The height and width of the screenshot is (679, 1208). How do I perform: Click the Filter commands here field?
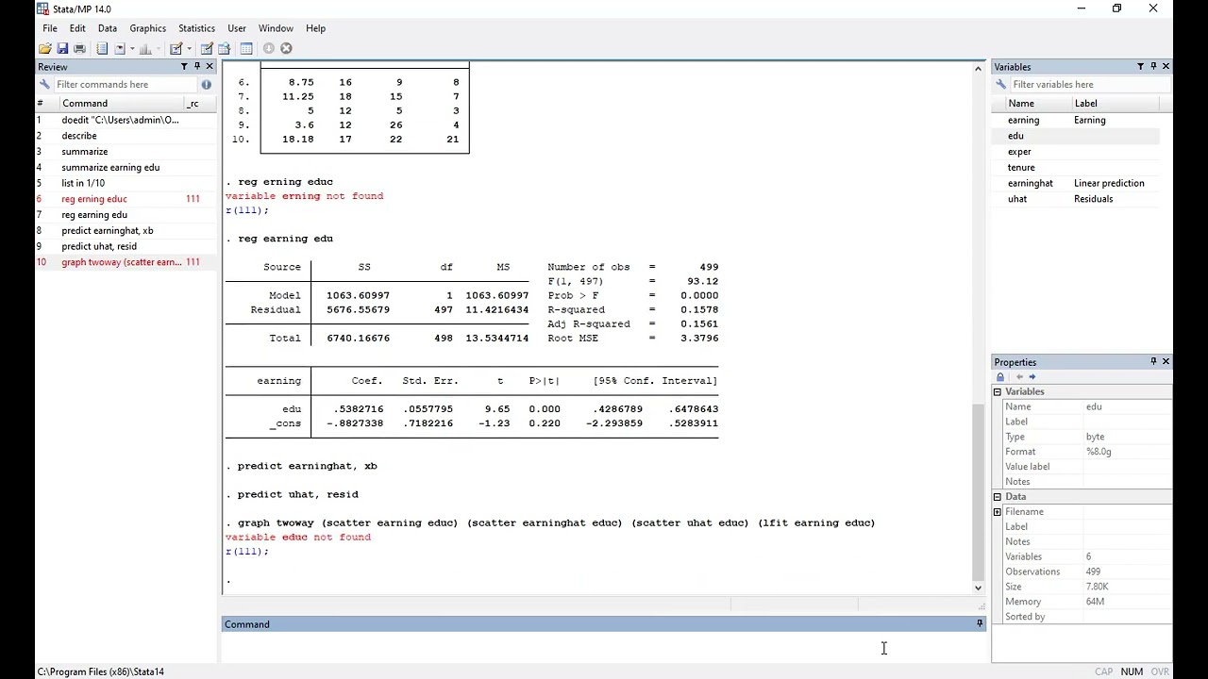pyautogui.click(x=126, y=85)
